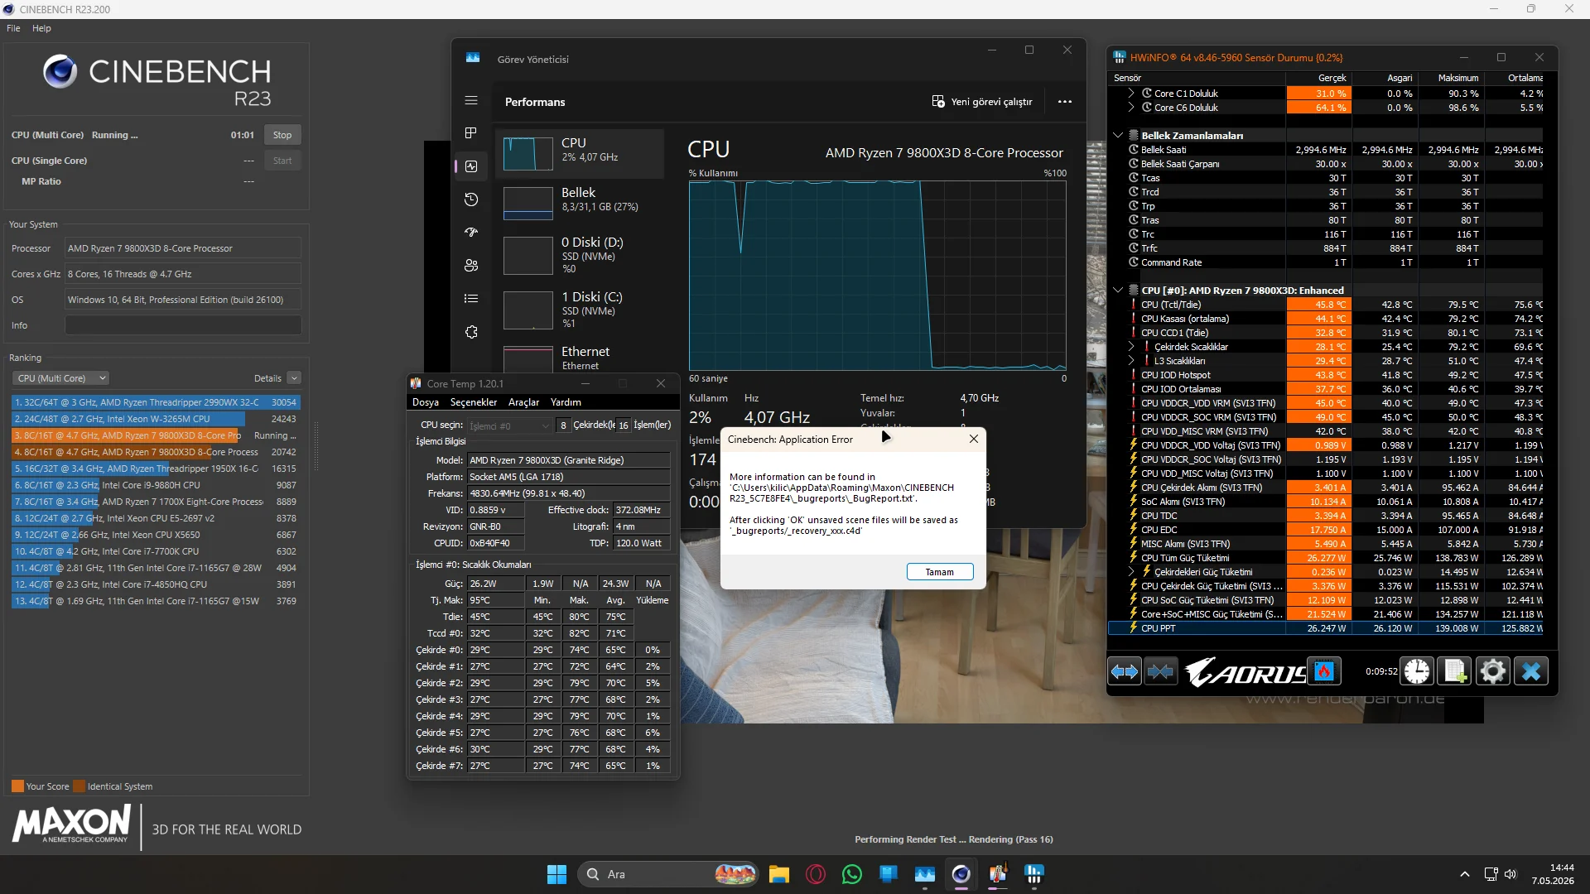This screenshot has width=1590, height=894.
Task: Click Tamam in Cinebench error dialog
Action: [x=940, y=572]
